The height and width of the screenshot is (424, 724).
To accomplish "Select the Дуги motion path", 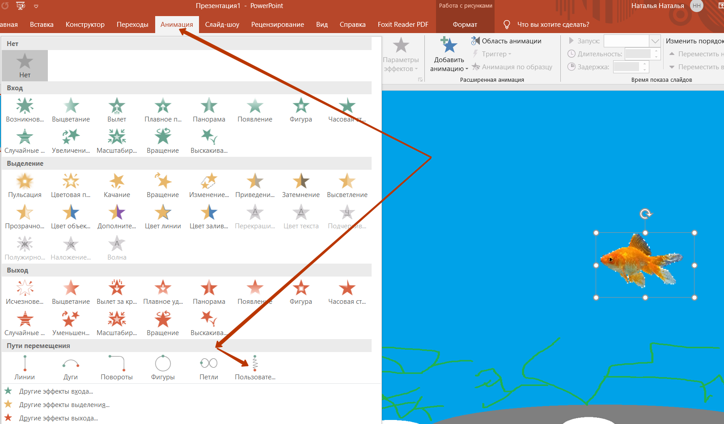I will 71,368.
